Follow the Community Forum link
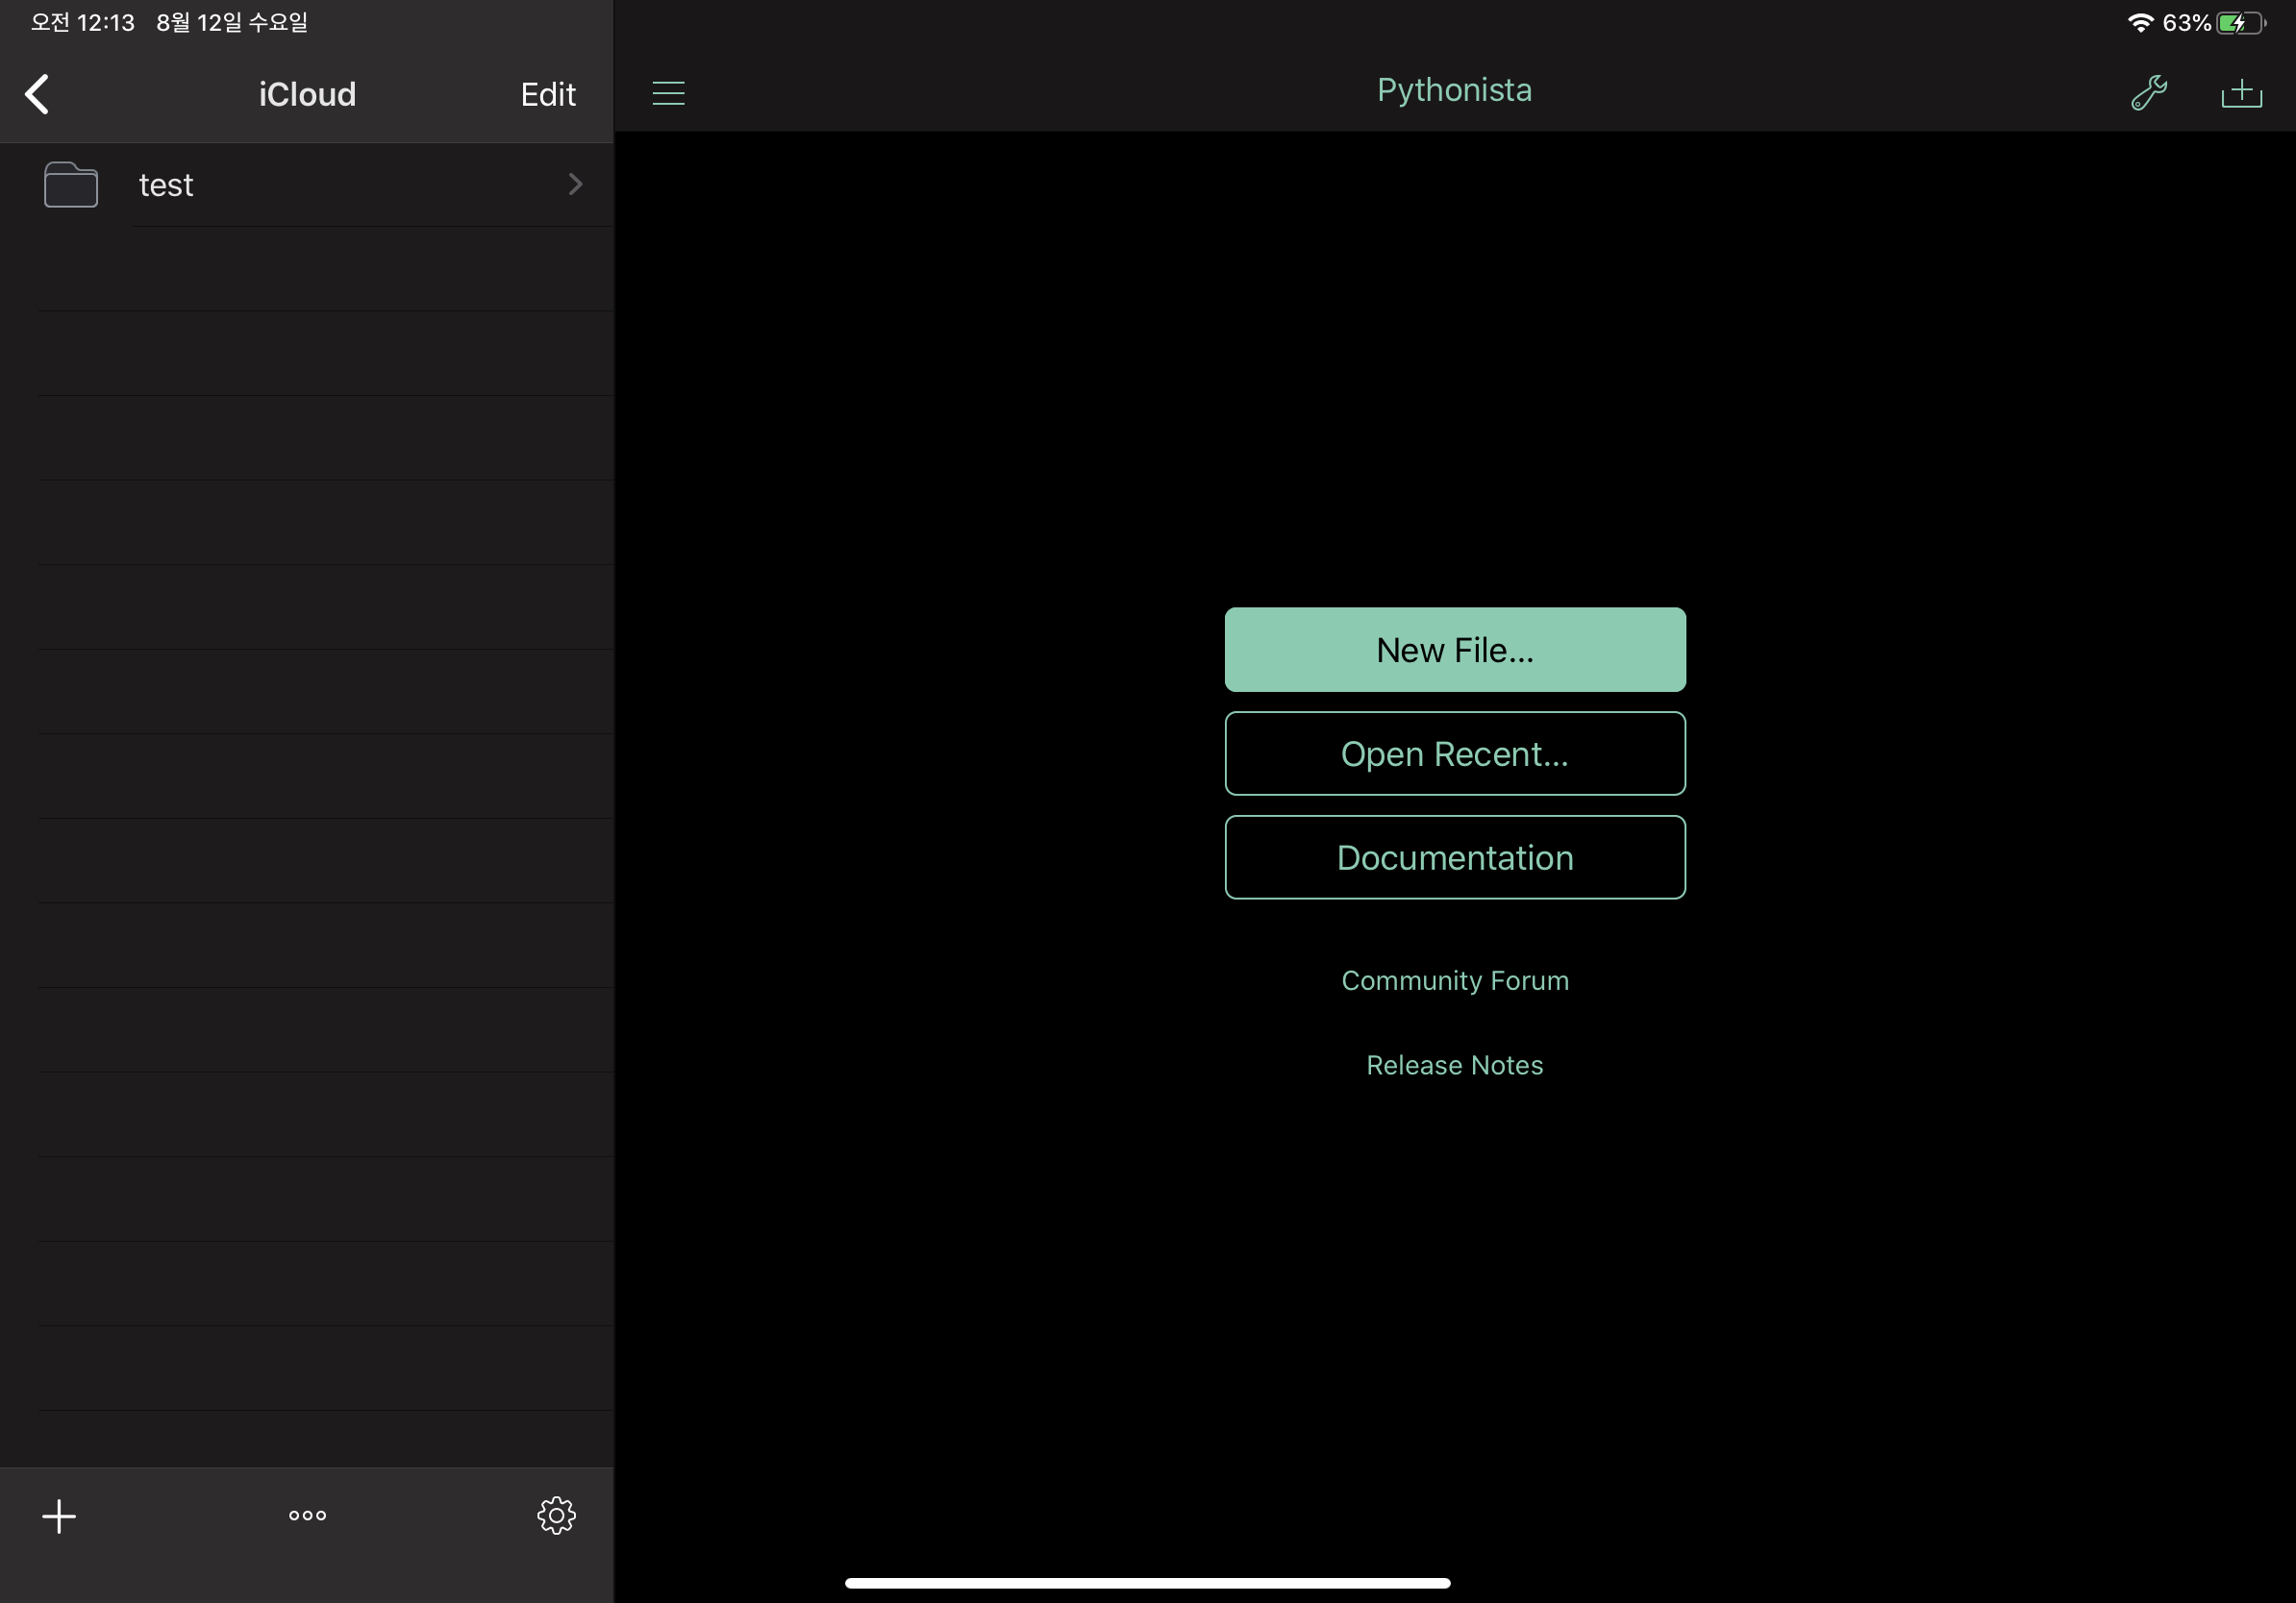This screenshot has height=1603, width=2296. 1454,980
